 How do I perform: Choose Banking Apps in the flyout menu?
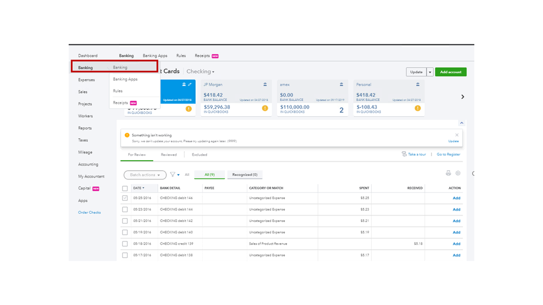(x=126, y=79)
